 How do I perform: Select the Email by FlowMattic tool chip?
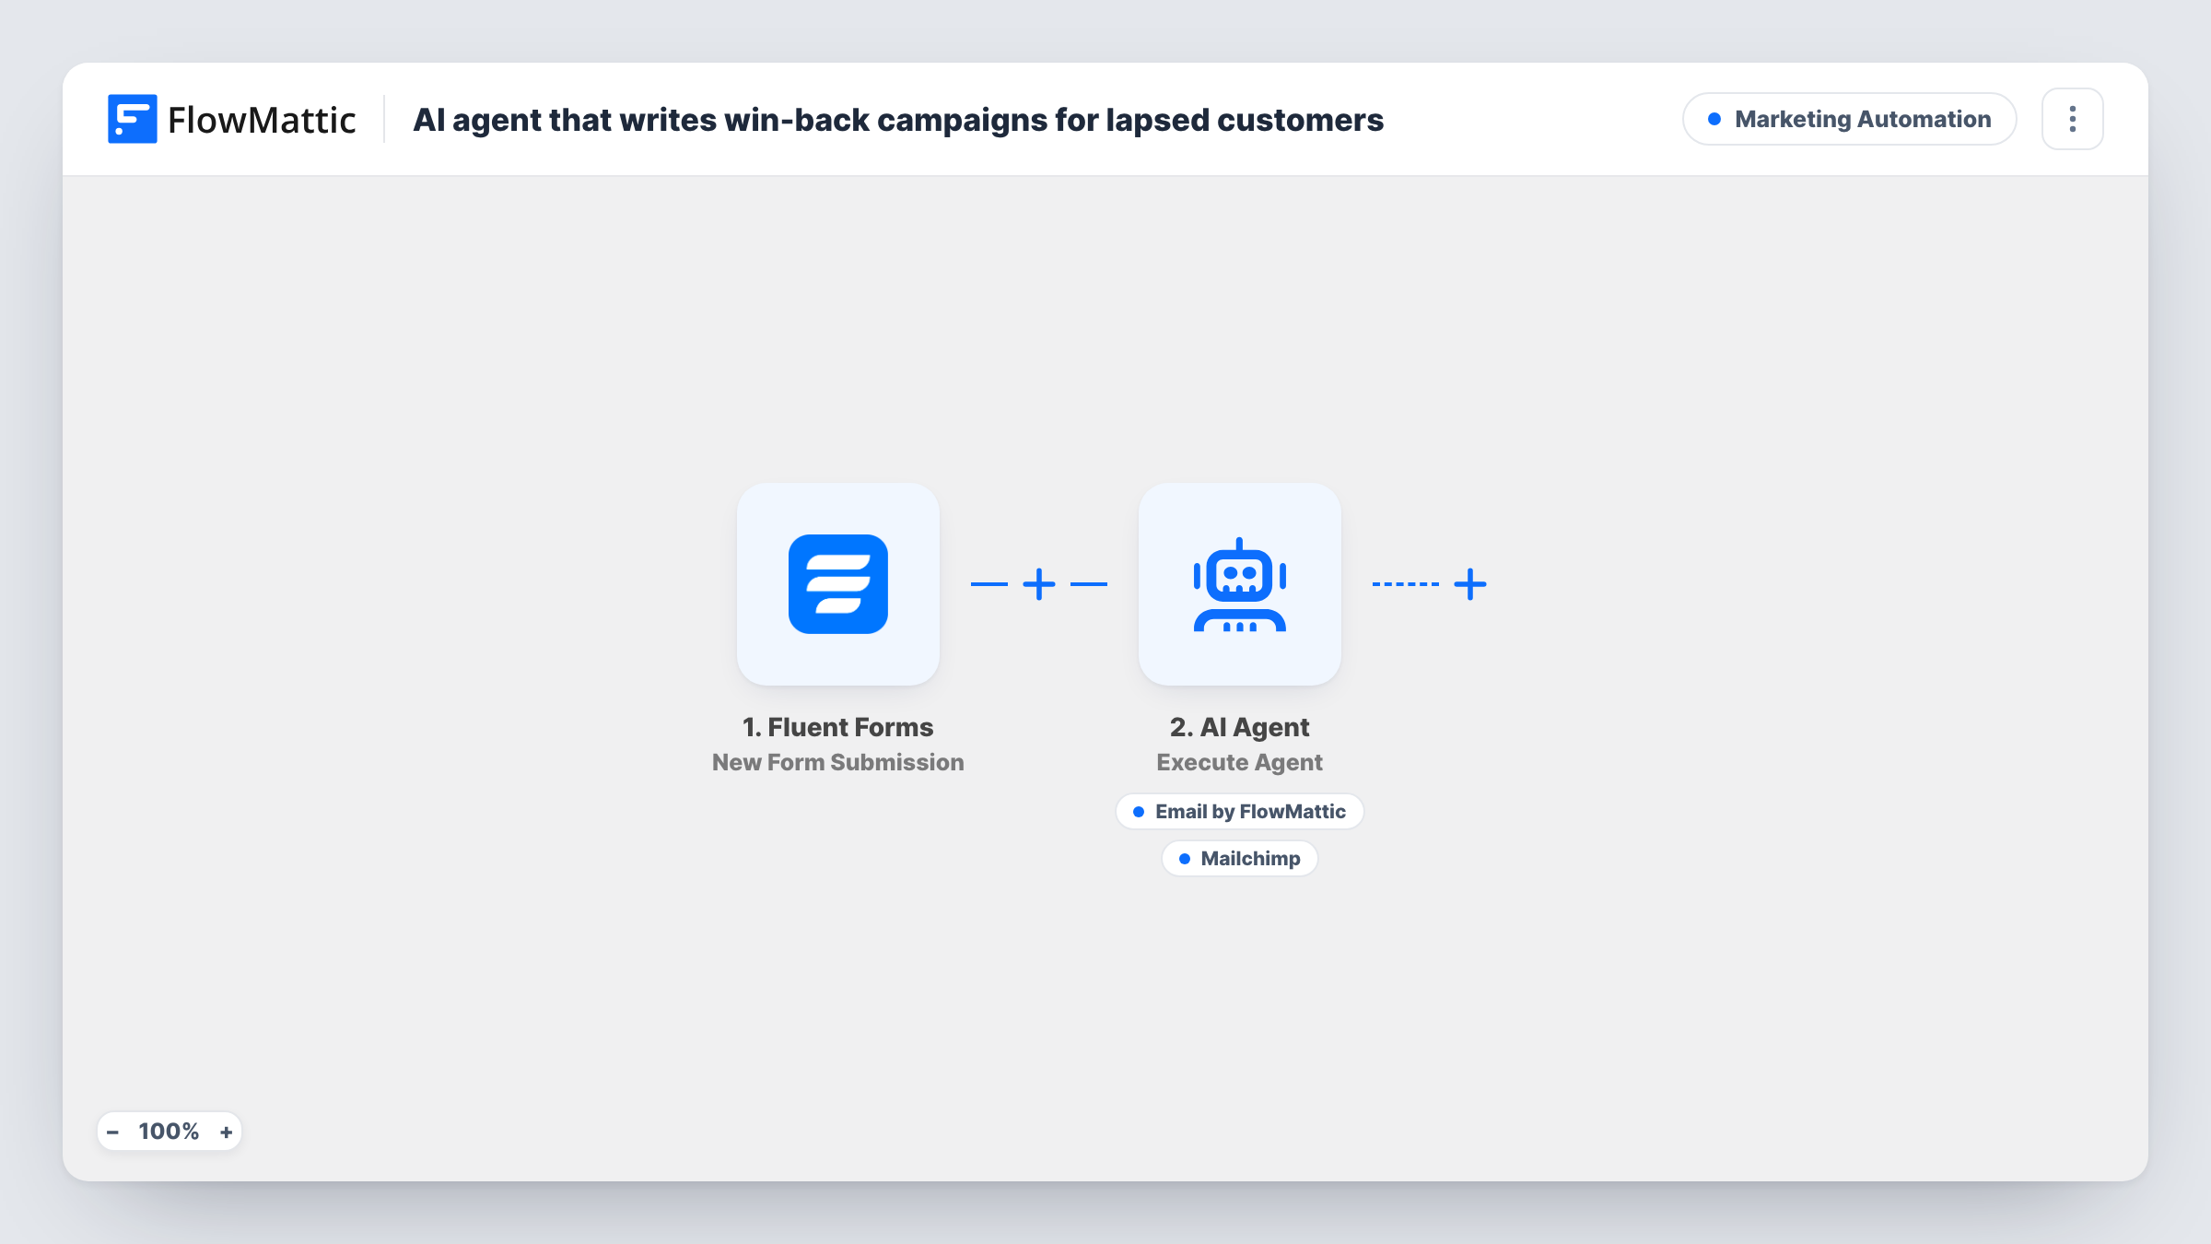1239,811
